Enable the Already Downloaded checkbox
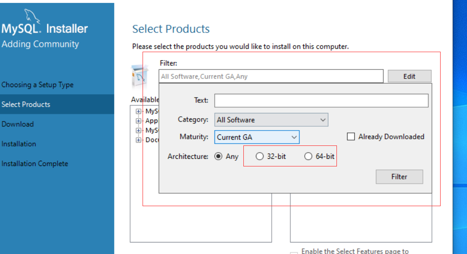The image size is (467, 254). [x=351, y=136]
